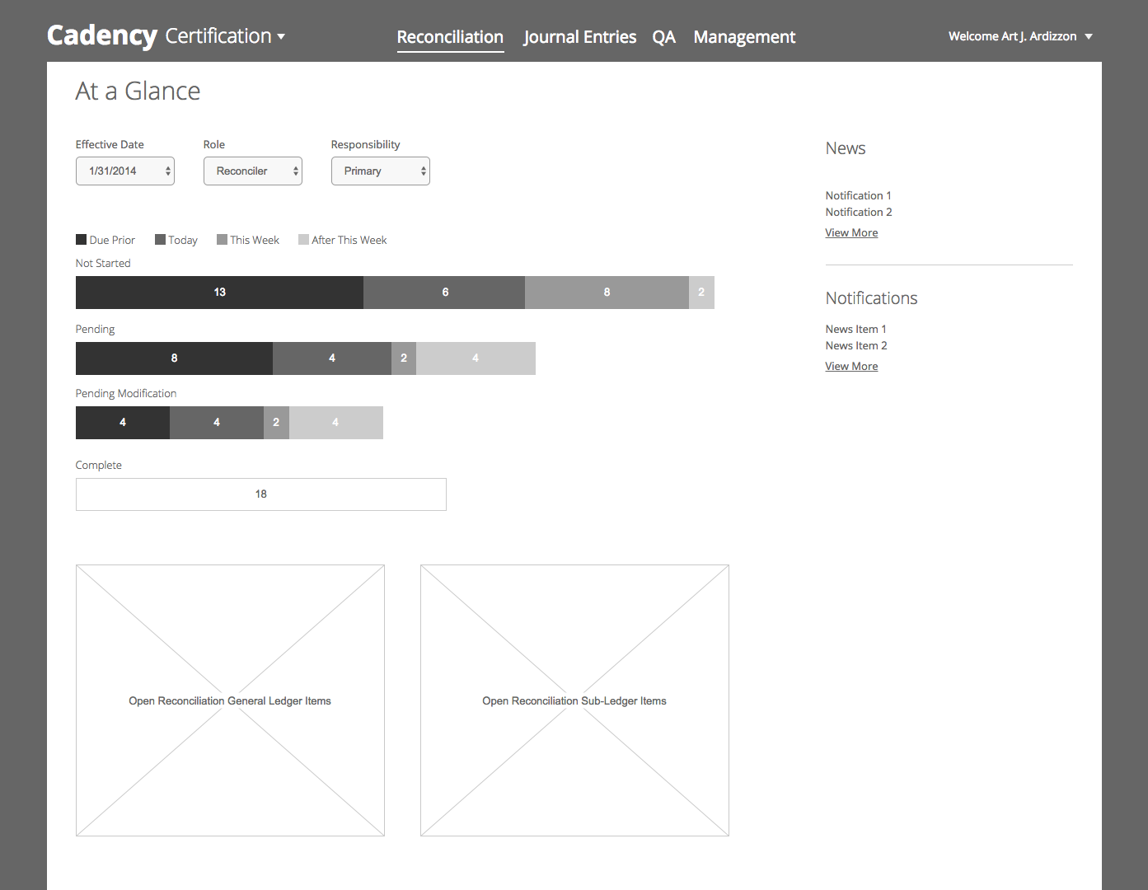
Task: Open the Role selector showing Reconciler
Action: coord(252,171)
